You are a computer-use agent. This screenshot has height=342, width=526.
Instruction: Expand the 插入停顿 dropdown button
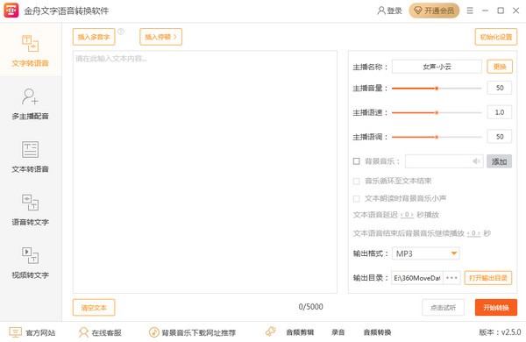[x=160, y=37]
